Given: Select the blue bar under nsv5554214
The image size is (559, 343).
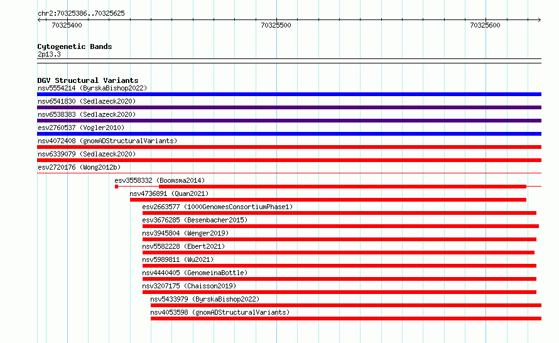Looking at the screenshot, I should [289, 94].
